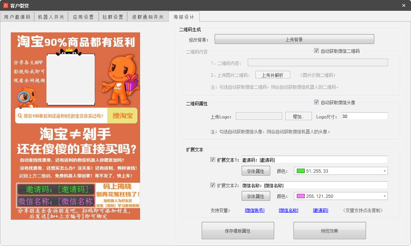411x246 pixels.
Task: Click the 淘宝≠剁手 headline on poster
Action: tap(75, 134)
